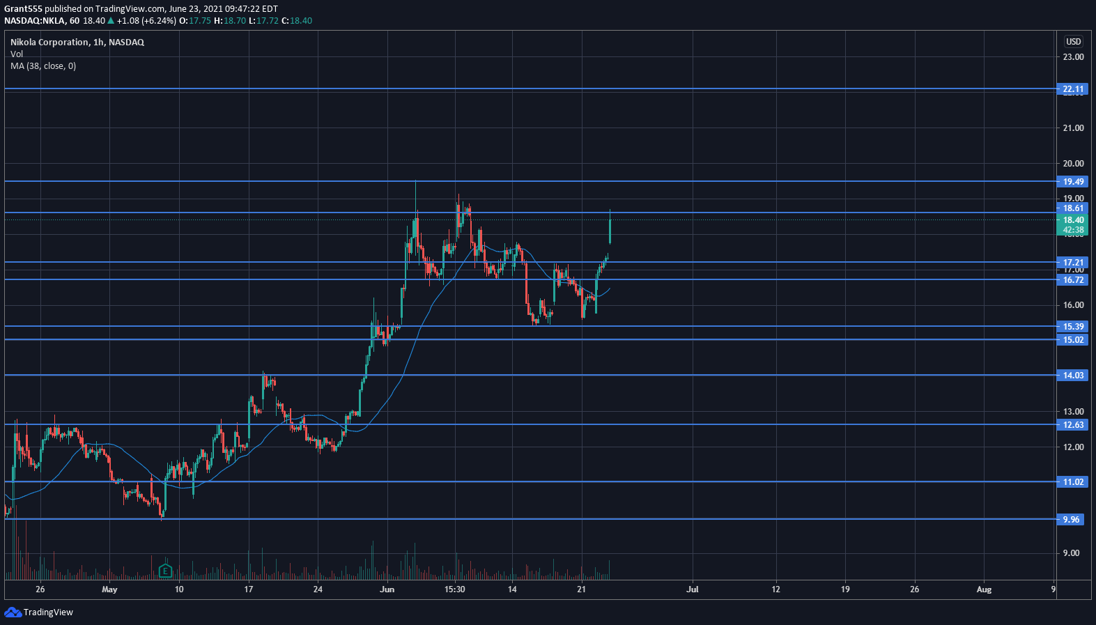The width and height of the screenshot is (1096, 625).
Task: Select the 19.49 price level label
Action: coord(1073,182)
